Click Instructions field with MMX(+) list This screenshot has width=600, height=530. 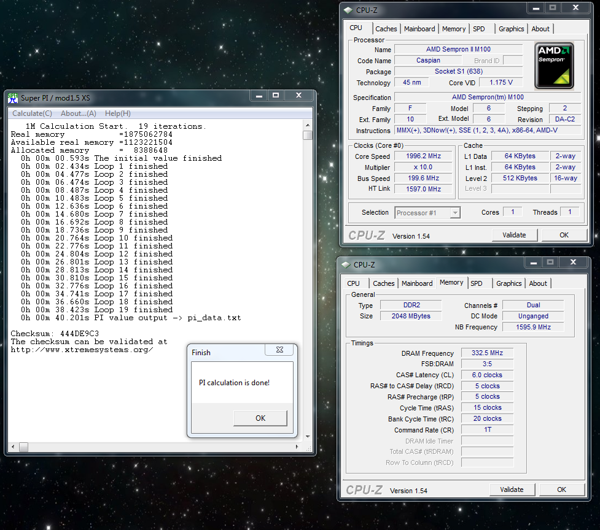[488, 130]
